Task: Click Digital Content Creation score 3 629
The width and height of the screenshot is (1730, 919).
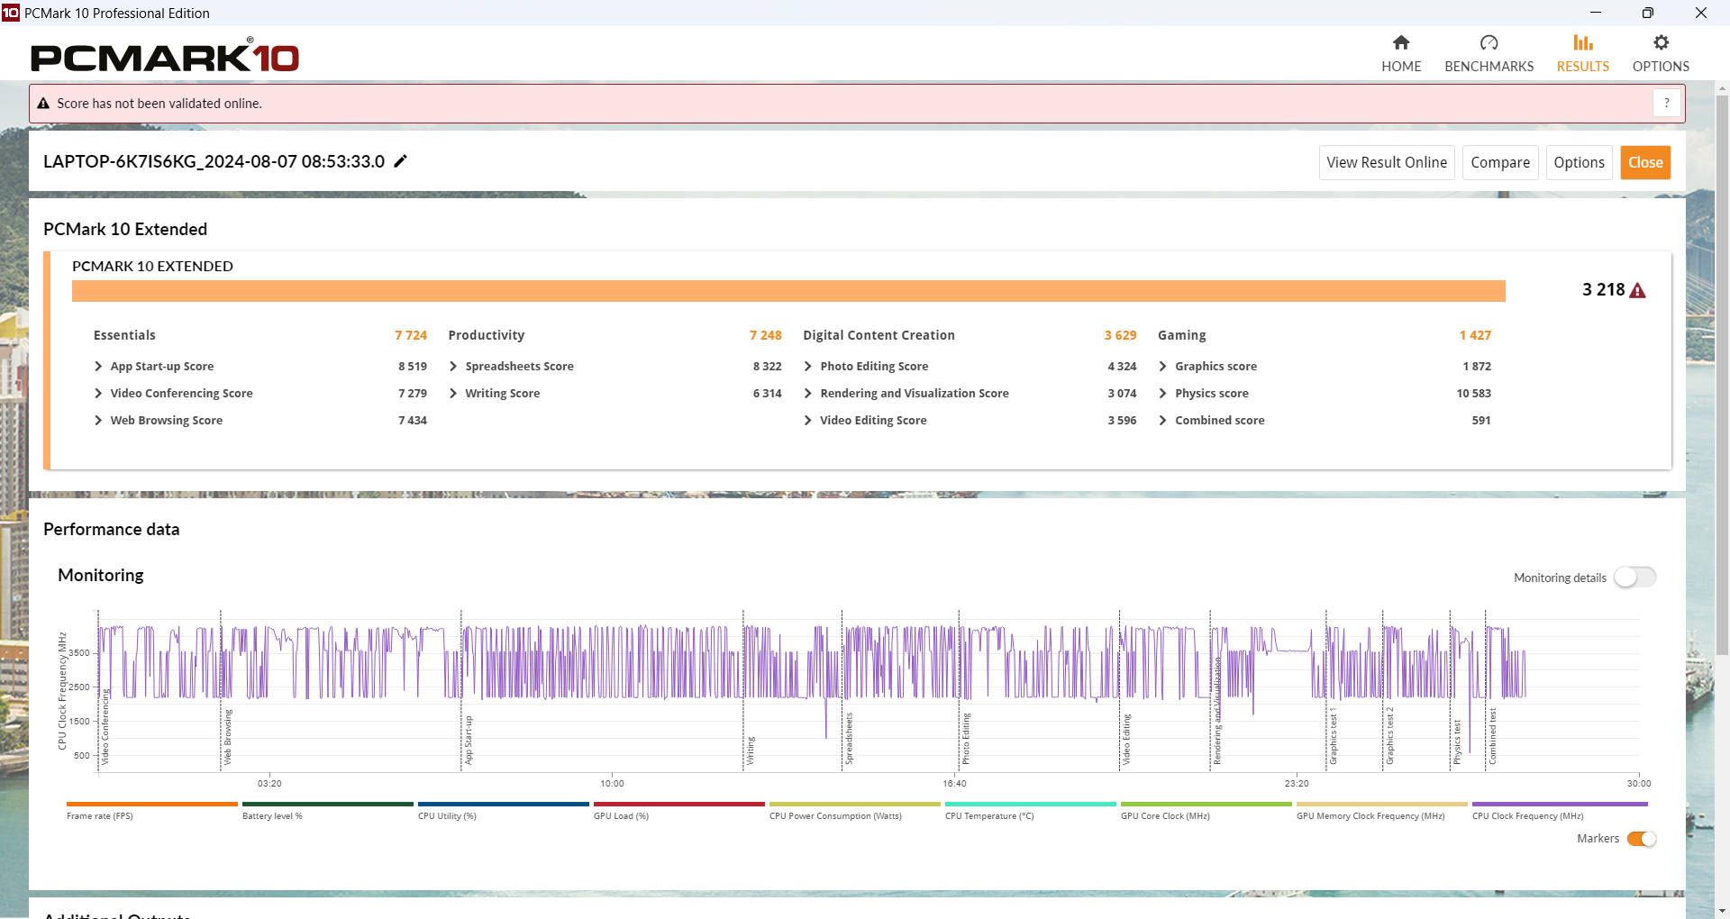Action: (x=1120, y=335)
